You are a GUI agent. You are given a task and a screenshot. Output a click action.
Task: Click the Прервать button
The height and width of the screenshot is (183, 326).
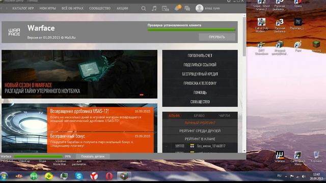coord(217,37)
